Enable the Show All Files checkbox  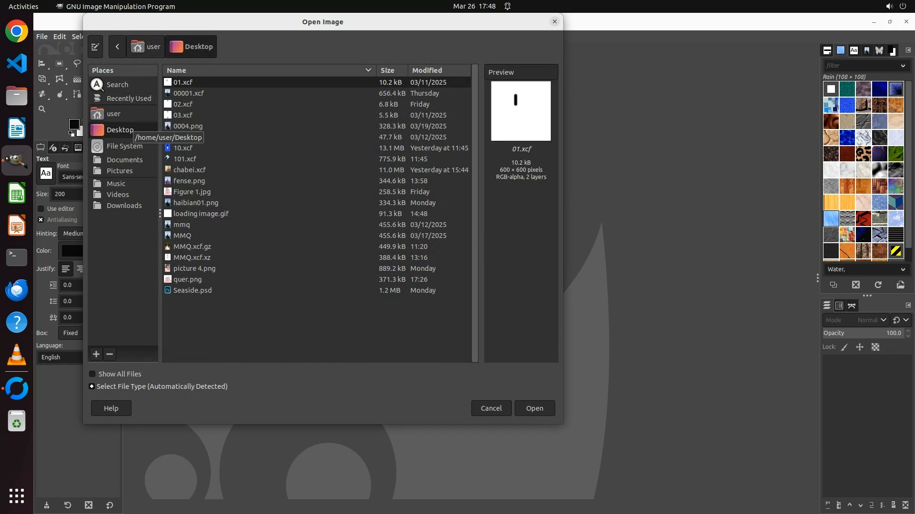[x=92, y=374]
